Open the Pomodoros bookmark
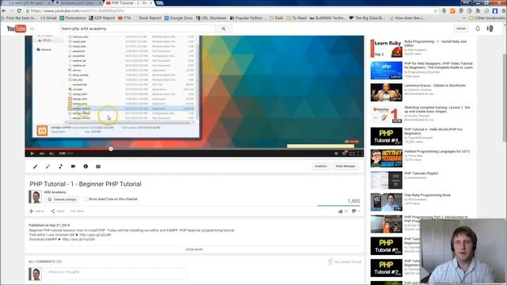 click(73, 18)
